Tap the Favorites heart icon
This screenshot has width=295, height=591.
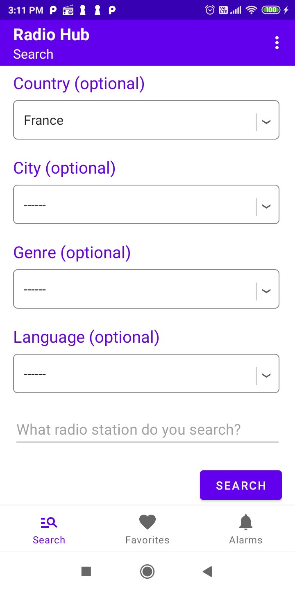[147, 522]
